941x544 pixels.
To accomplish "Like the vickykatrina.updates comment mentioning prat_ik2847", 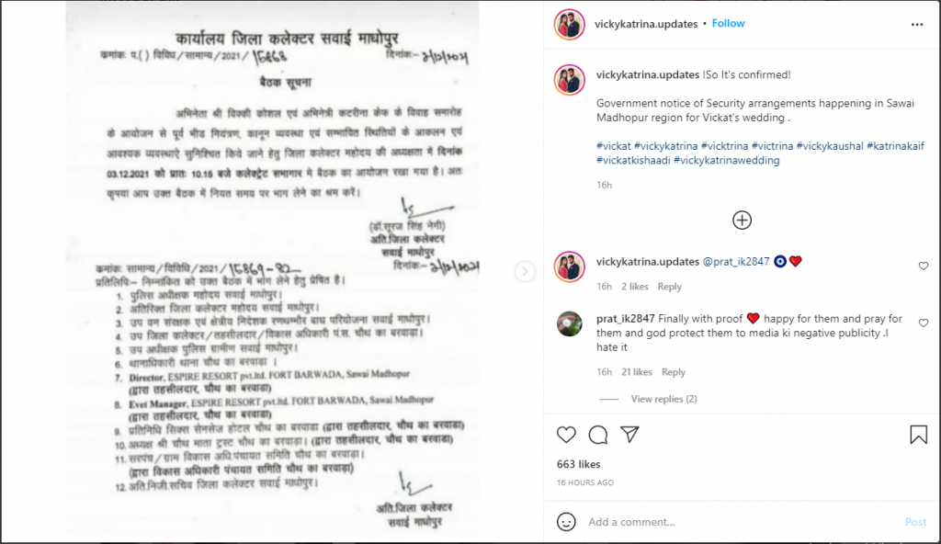I will [923, 266].
